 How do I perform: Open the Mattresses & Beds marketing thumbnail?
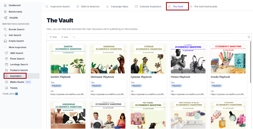(188, 115)
